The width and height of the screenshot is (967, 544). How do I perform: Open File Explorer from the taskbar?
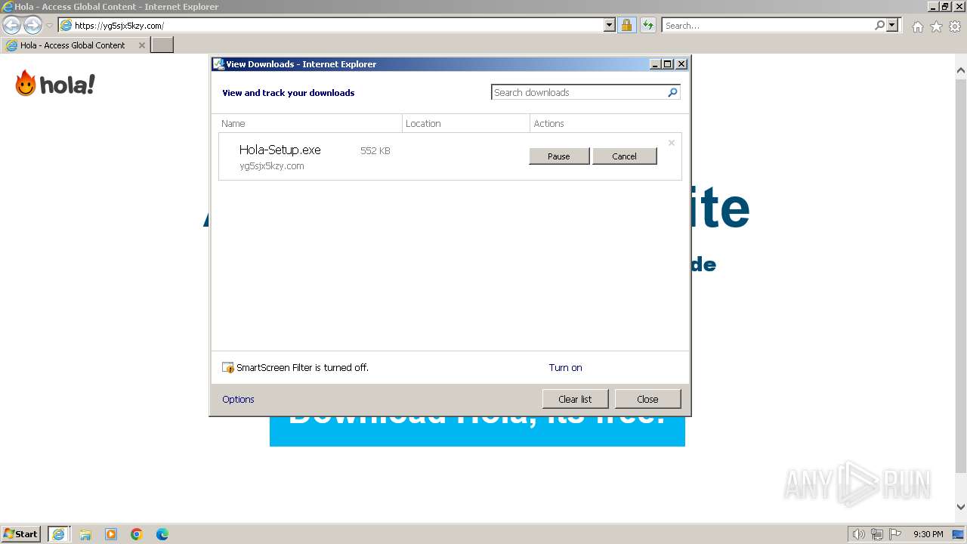click(x=85, y=534)
